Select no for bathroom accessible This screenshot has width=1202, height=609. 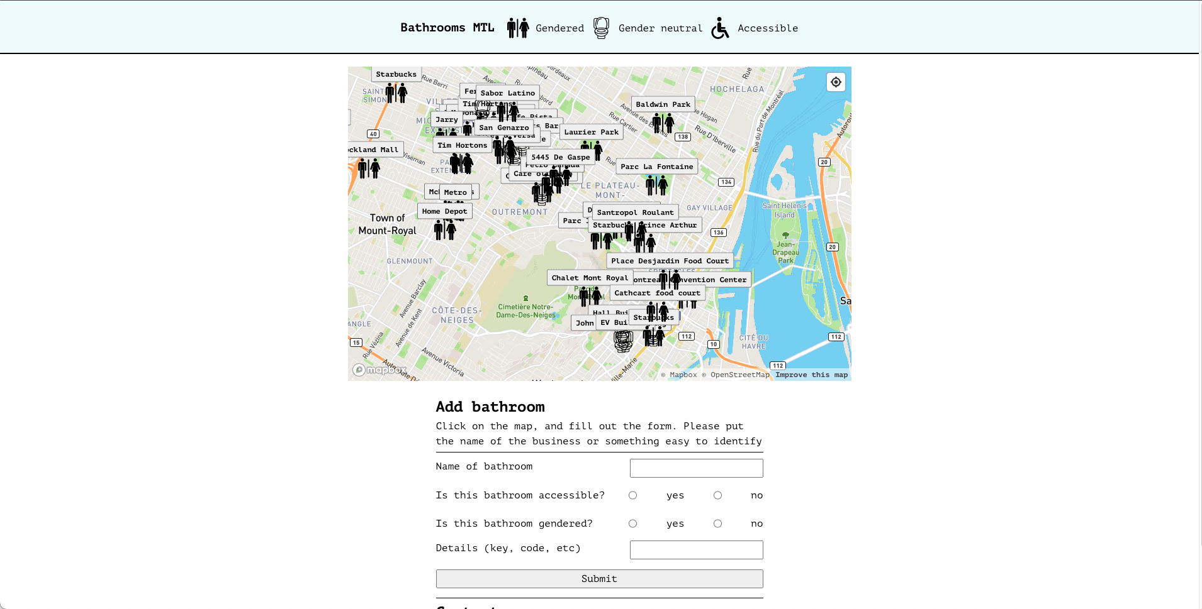(x=717, y=495)
